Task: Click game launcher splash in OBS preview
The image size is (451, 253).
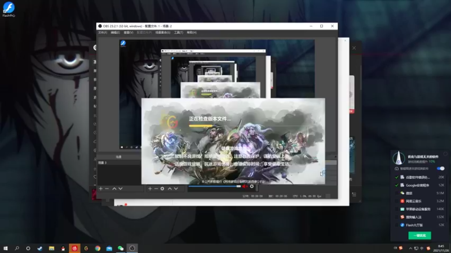Action: (x=233, y=141)
